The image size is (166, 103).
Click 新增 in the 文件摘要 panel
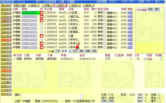150,9
